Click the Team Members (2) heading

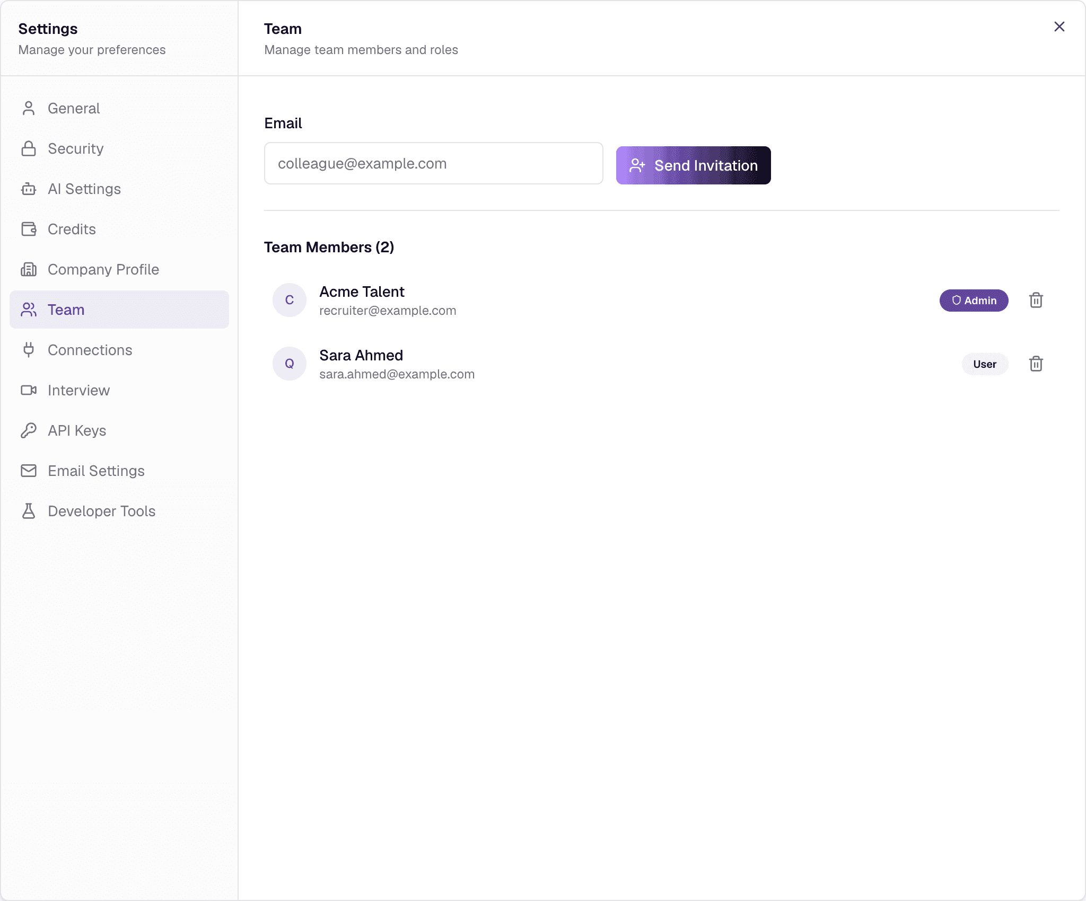point(329,247)
